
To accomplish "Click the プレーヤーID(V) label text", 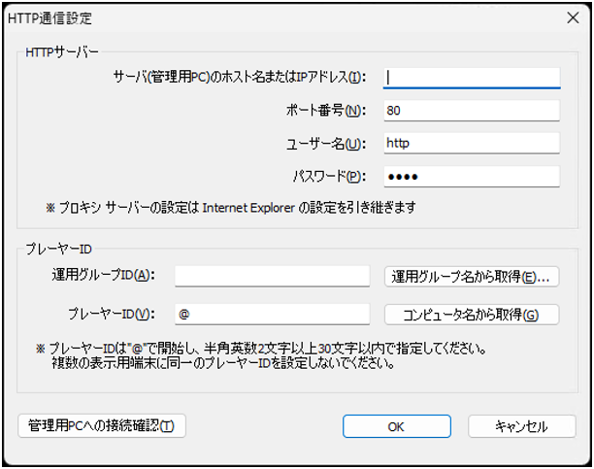I will click(x=112, y=314).
